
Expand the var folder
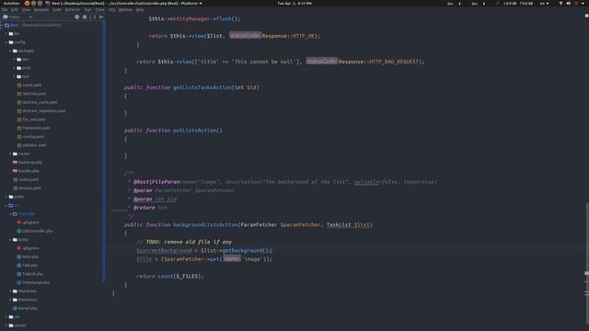(6, 317)
